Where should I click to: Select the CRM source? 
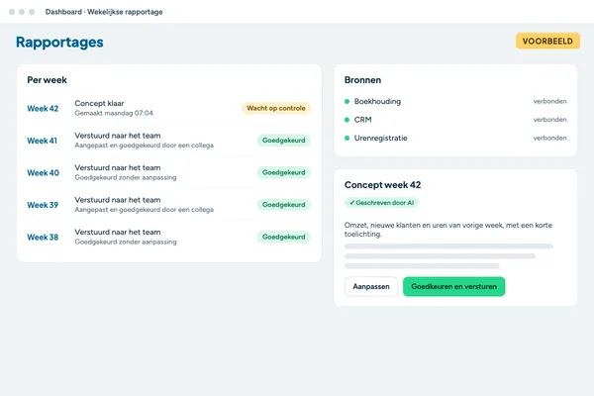363,120
